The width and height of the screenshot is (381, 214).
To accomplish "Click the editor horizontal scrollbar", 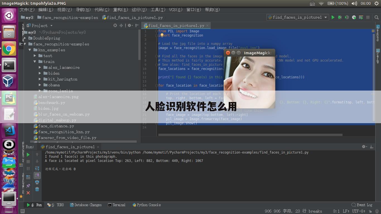I will tap(250, 135).
